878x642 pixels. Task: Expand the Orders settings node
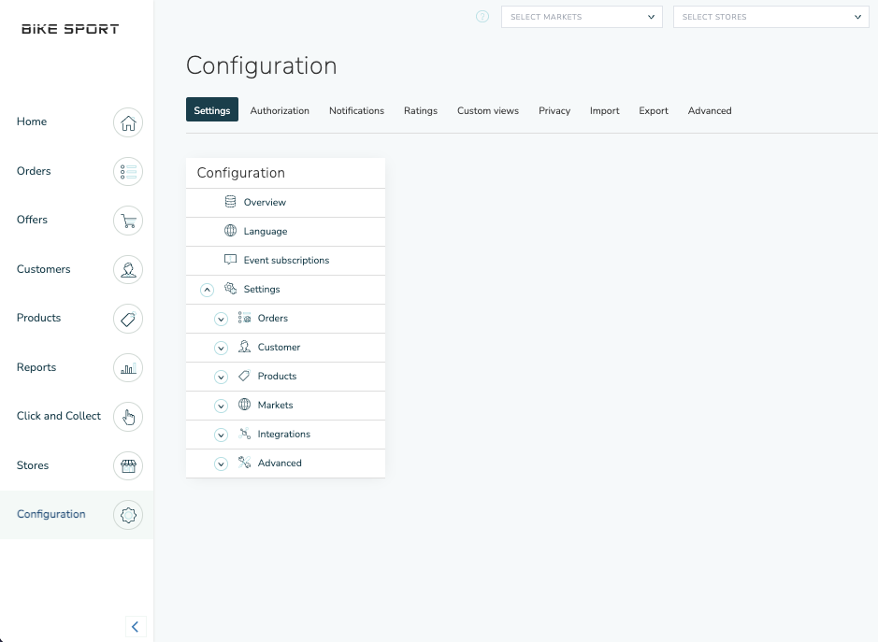221,319
